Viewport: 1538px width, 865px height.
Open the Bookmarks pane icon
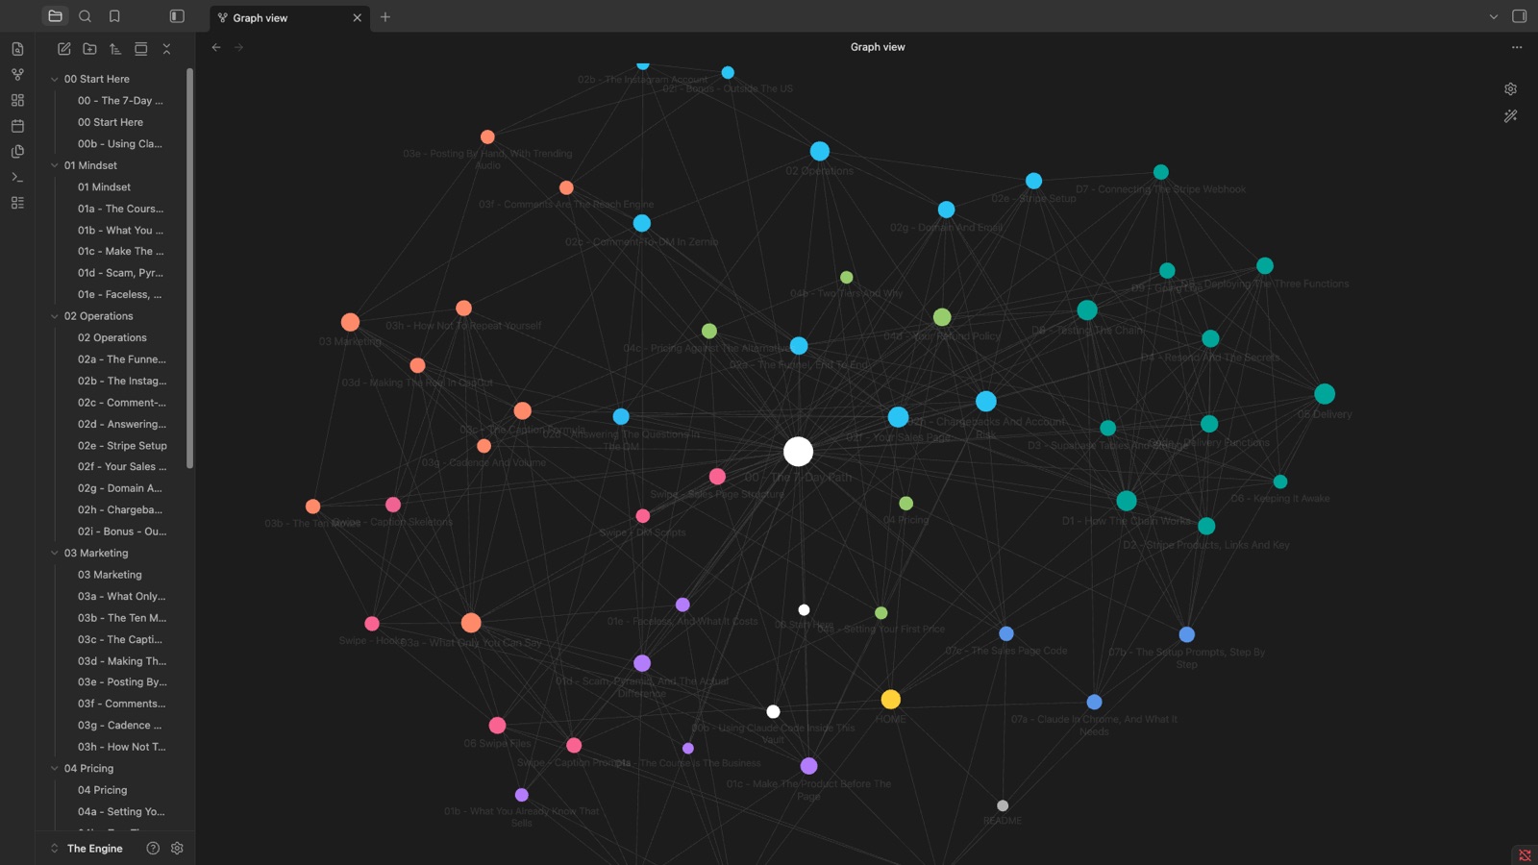[114, 16]
